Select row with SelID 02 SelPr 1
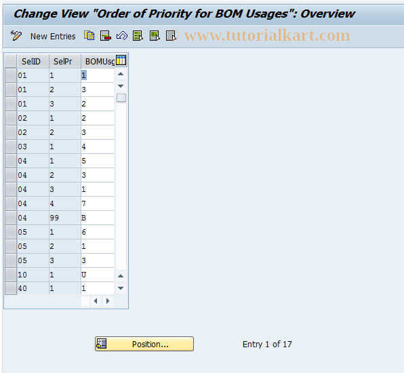 [11, 118]
